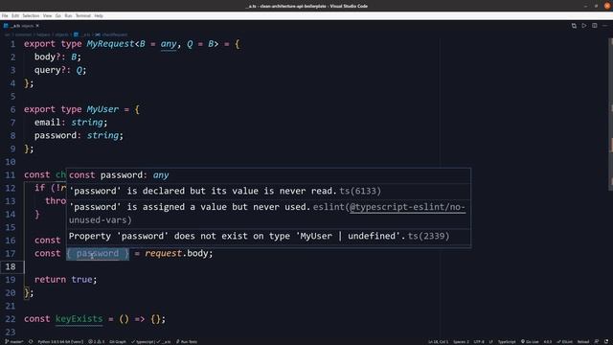Click 'return true;' on line 19

(65, 280)
